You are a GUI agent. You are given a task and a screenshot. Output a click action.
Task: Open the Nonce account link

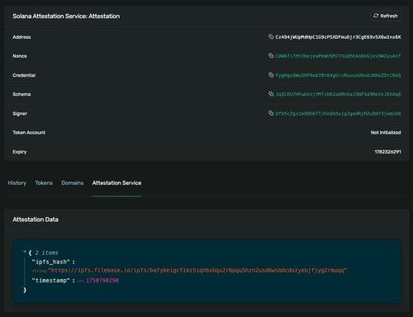point(338,56)
